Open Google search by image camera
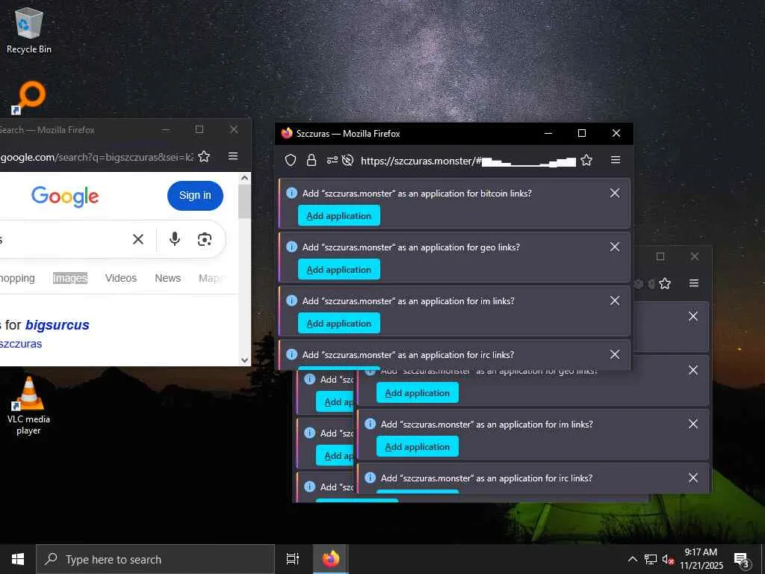765x574 pixels. (x=205, y=239)
